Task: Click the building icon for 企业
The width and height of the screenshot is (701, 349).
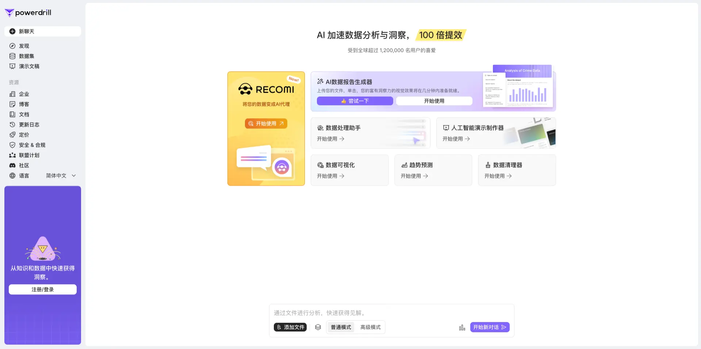Action: tap(12, 94)
